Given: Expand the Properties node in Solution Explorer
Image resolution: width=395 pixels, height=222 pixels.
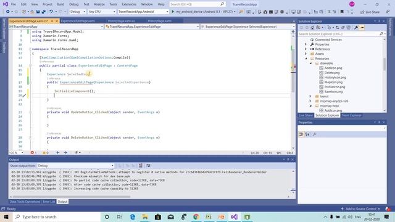Looking at the screenshot, I should click(x=306, y=44).
